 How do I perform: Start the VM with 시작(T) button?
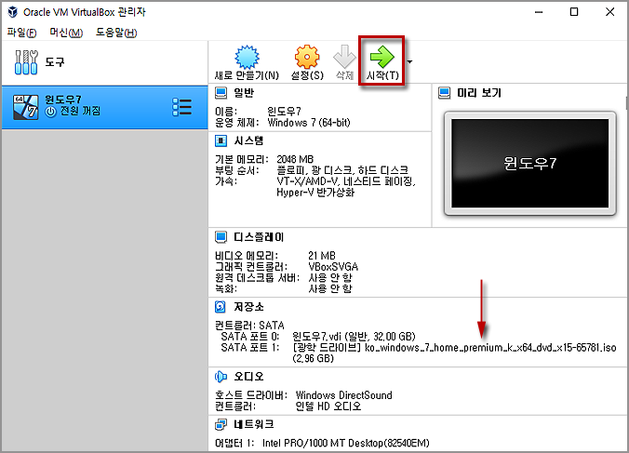(x=381, y=62)
